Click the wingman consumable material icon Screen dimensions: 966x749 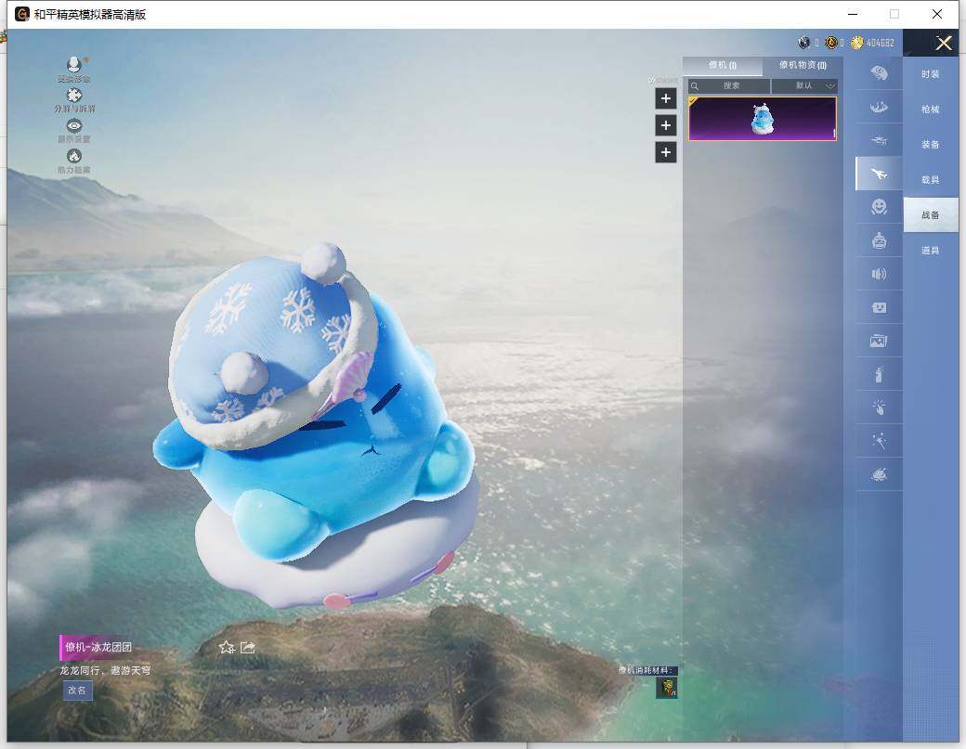pos(667,688)
